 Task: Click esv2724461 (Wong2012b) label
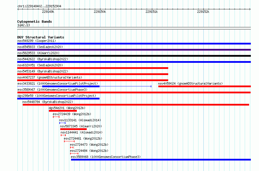(x=83, y=138)
